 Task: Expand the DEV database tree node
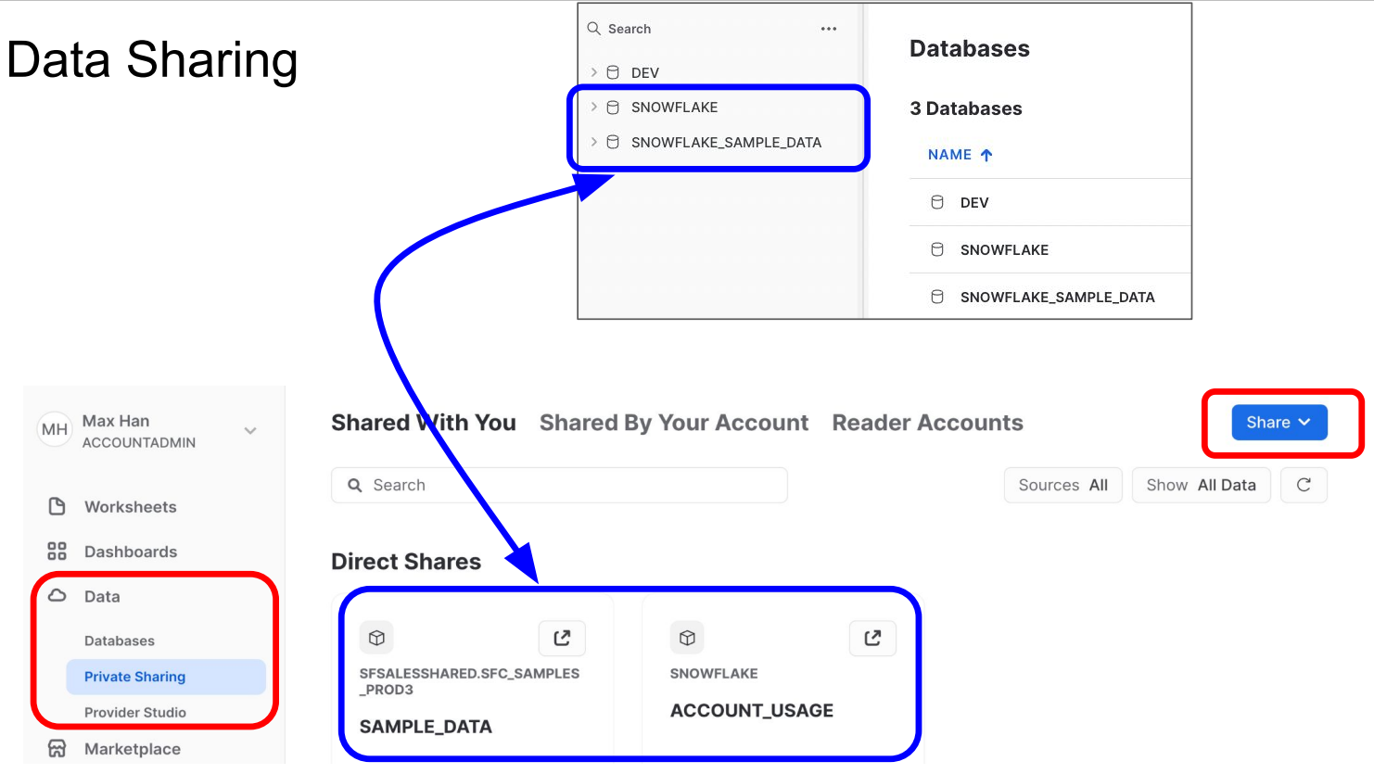[x=594, y=72]
